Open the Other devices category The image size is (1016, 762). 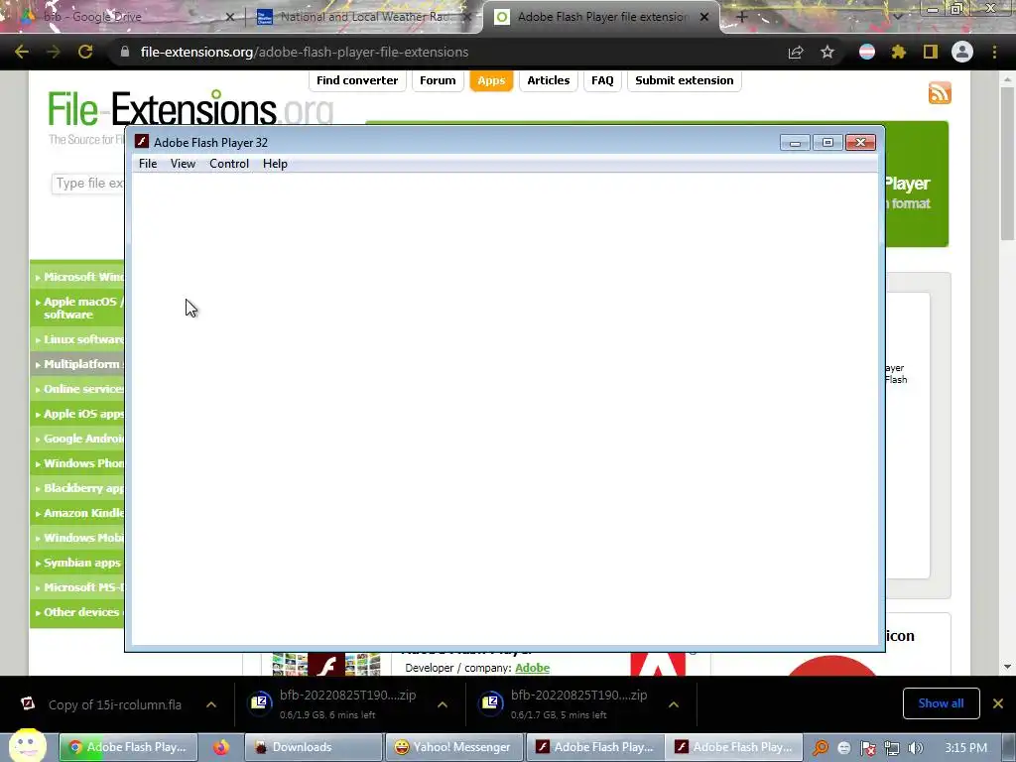(77, 612)
